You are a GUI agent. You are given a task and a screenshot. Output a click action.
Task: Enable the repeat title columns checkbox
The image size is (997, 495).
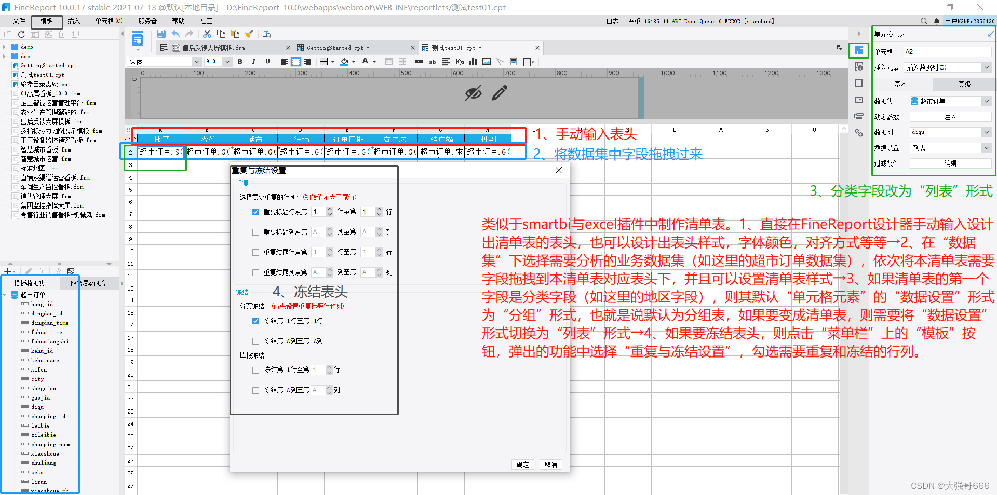pos(255,232)
